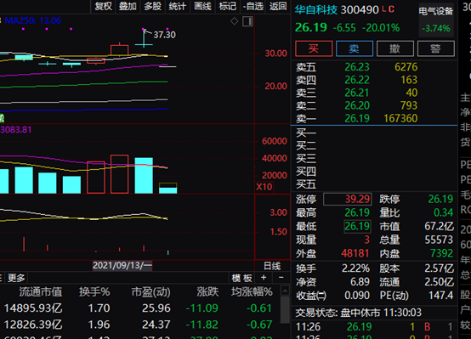This screenshot has width=471, height=339.
Task: Click the minus zoom button next to 模板
Action: click(x=281, y=278)
